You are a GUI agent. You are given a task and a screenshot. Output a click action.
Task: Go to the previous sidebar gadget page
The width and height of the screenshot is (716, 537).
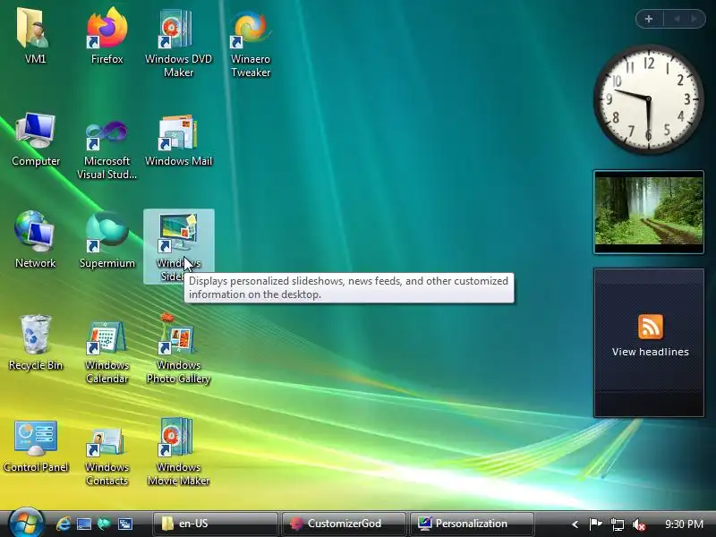(677, 19)
